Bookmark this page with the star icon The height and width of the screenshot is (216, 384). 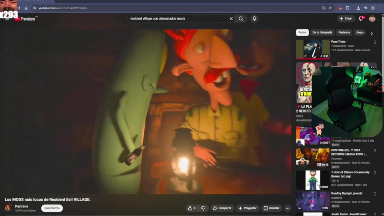330,8
